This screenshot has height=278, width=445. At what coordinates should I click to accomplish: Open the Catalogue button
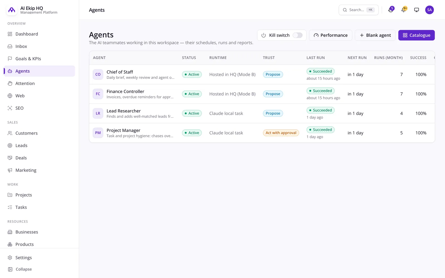coord(416,35)
